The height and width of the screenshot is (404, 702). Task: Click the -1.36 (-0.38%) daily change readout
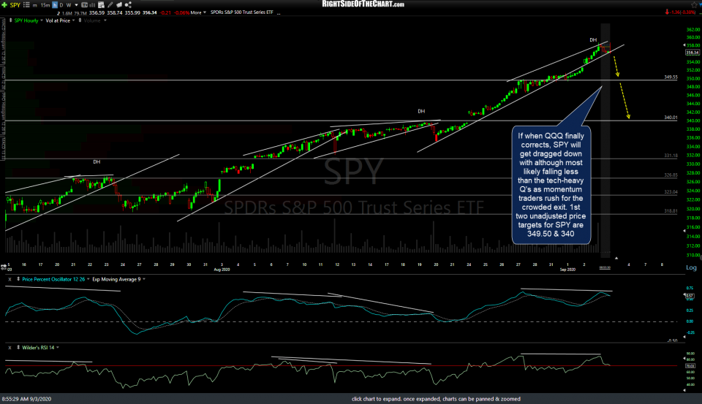(x=683, y=12)
